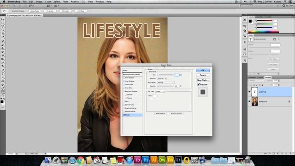The image size is (295, 166).
Task: Select the Clone Stamp tool
Action: 3,48
